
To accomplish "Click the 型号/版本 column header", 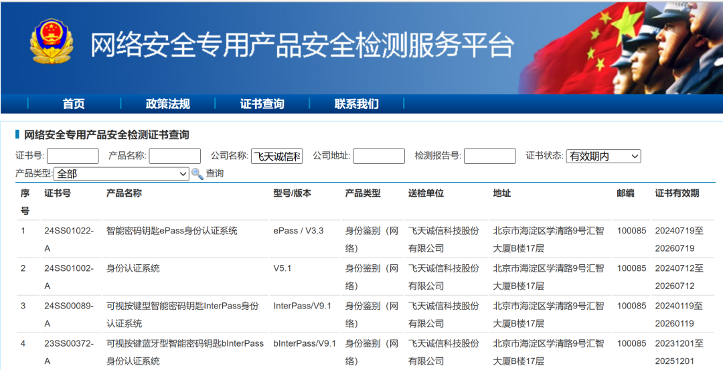I will pos(293,193).
